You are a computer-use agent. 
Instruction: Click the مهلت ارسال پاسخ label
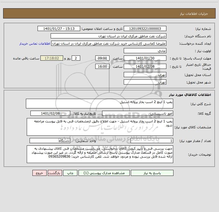click(197, 58)
